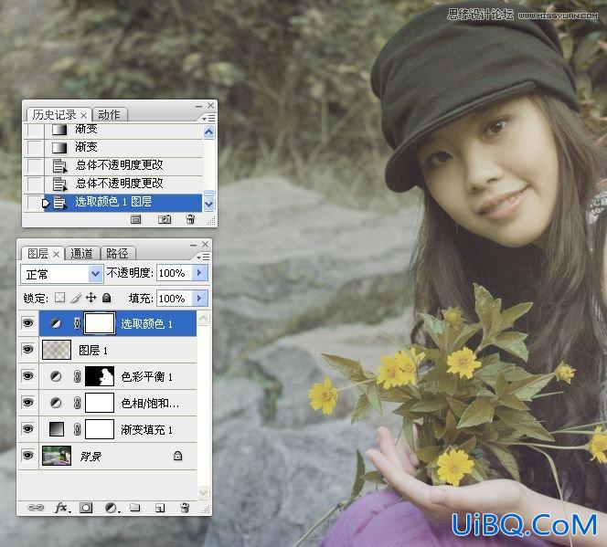The width and height of the screenshot is (607, 547).
Task: Click mask link chain on 选取颜色 1
Action: coord(77,323)
